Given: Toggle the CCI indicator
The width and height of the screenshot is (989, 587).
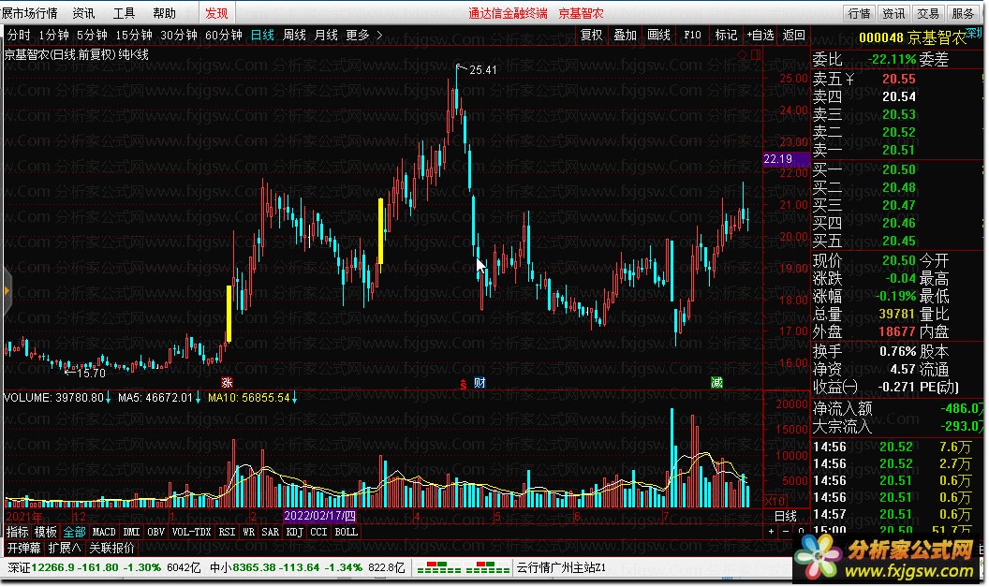Looking at the screenshot, I should click(x=318, y=532).
